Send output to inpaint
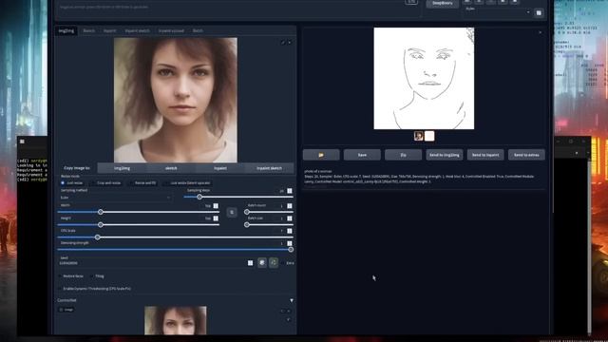 click(485, 155)
